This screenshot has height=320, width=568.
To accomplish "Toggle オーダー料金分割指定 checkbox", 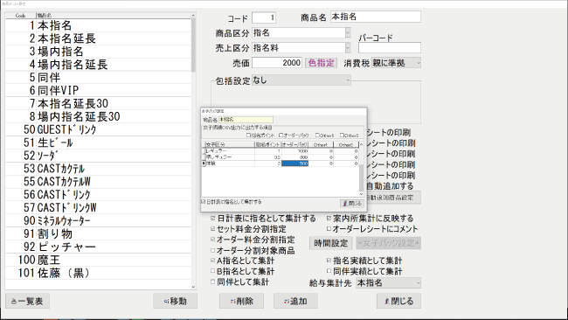I will coord(213,240).
